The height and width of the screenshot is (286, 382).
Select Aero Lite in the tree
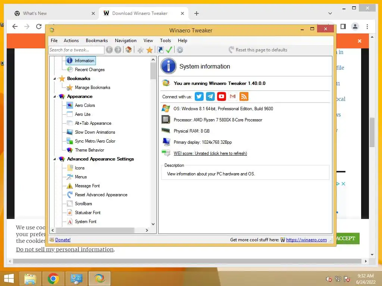(x=82, y=114)
